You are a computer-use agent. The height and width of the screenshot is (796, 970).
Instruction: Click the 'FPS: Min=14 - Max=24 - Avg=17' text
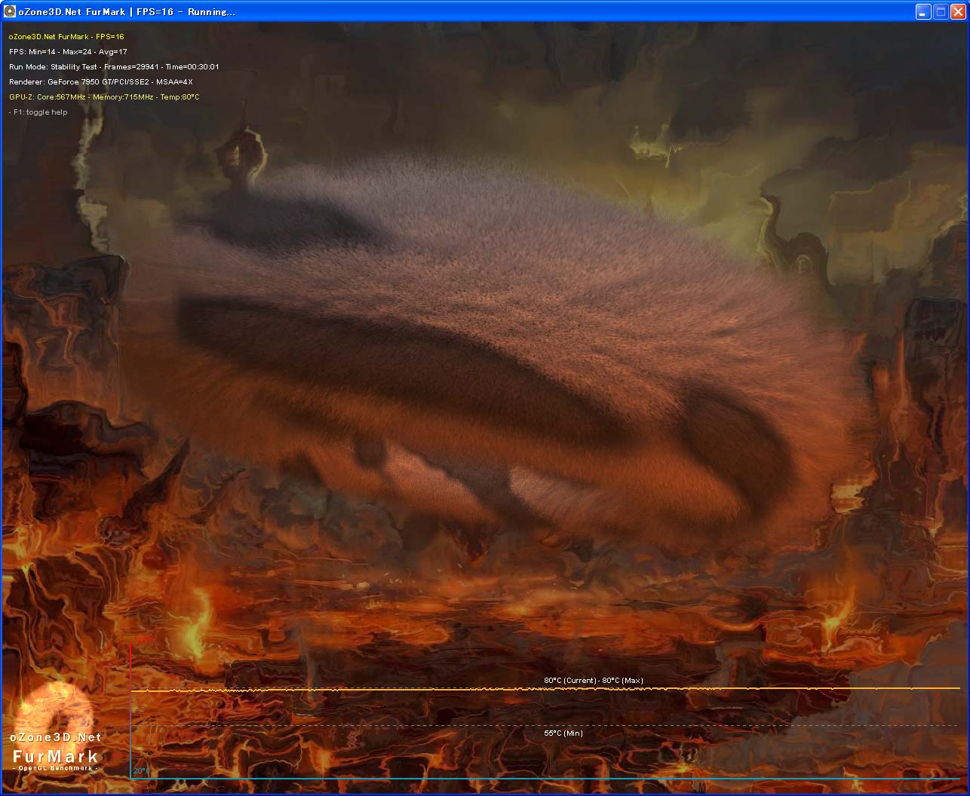coord(68,51)
